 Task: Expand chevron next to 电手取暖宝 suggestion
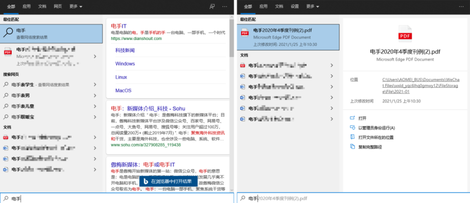tap(95, 117)
